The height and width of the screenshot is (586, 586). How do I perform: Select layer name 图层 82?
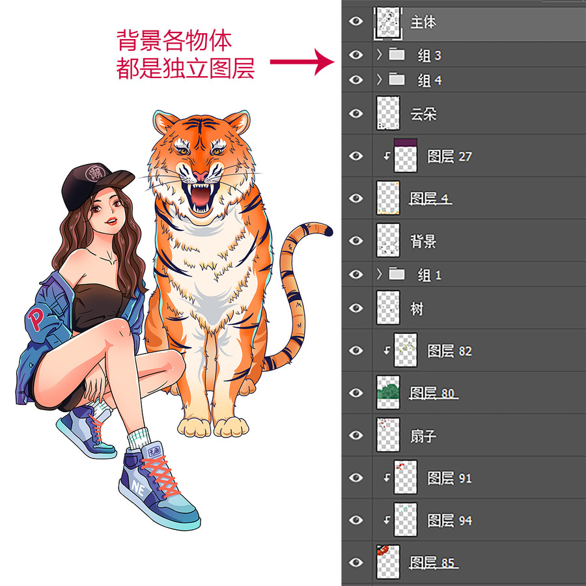[x=449, y=351]
